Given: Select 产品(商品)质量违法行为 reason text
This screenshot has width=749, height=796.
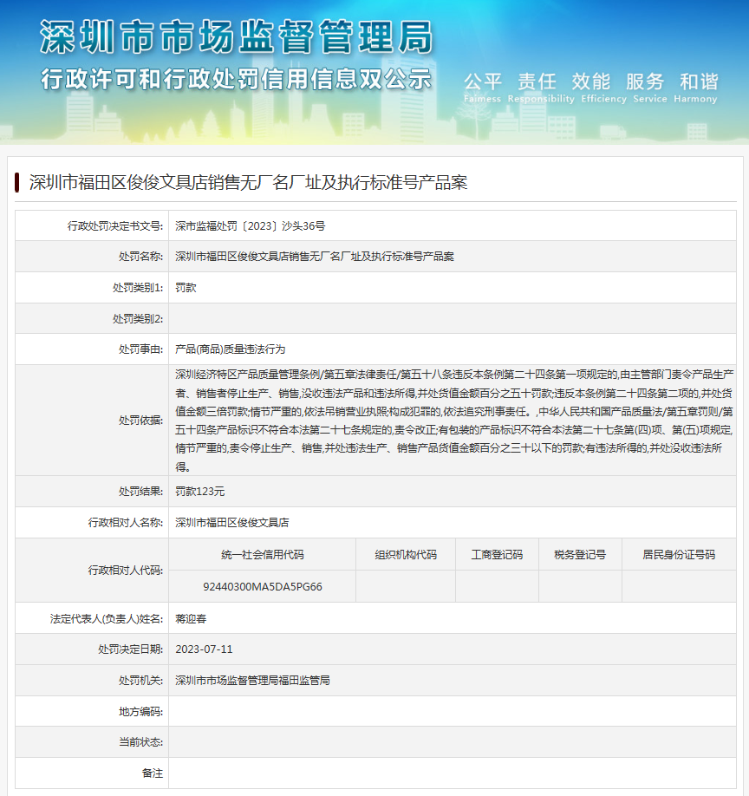Looking at the screenshot, I should click(231, 349).
